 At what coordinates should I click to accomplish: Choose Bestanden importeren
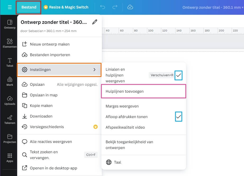pyautogui.click(x=60, y=55)
